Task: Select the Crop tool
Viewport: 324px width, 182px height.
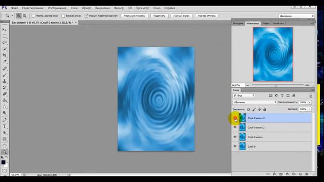Action: [5, 55]
